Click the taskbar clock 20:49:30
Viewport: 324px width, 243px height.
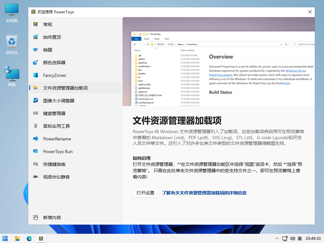pos(313,239)
